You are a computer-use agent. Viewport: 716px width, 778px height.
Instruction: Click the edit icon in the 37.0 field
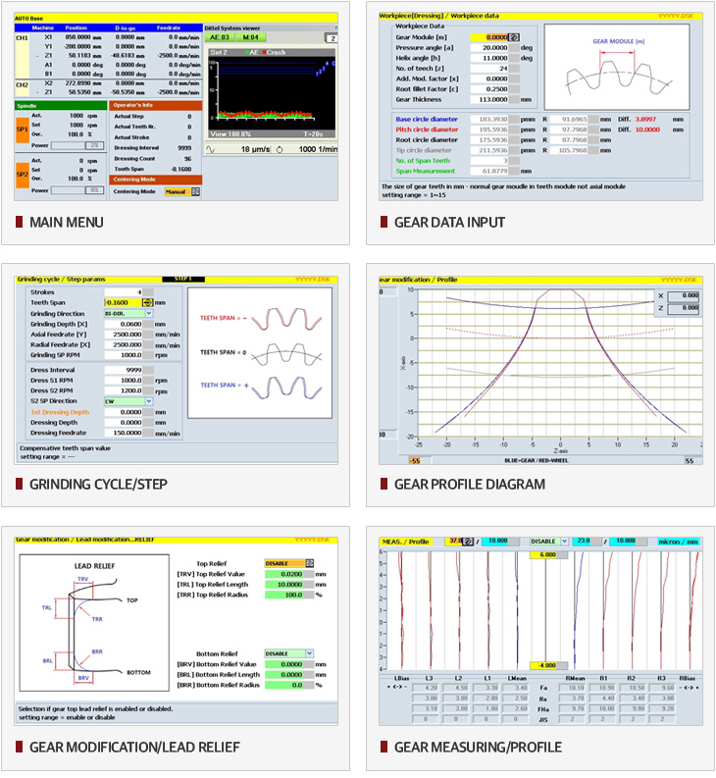pos(468,542)
